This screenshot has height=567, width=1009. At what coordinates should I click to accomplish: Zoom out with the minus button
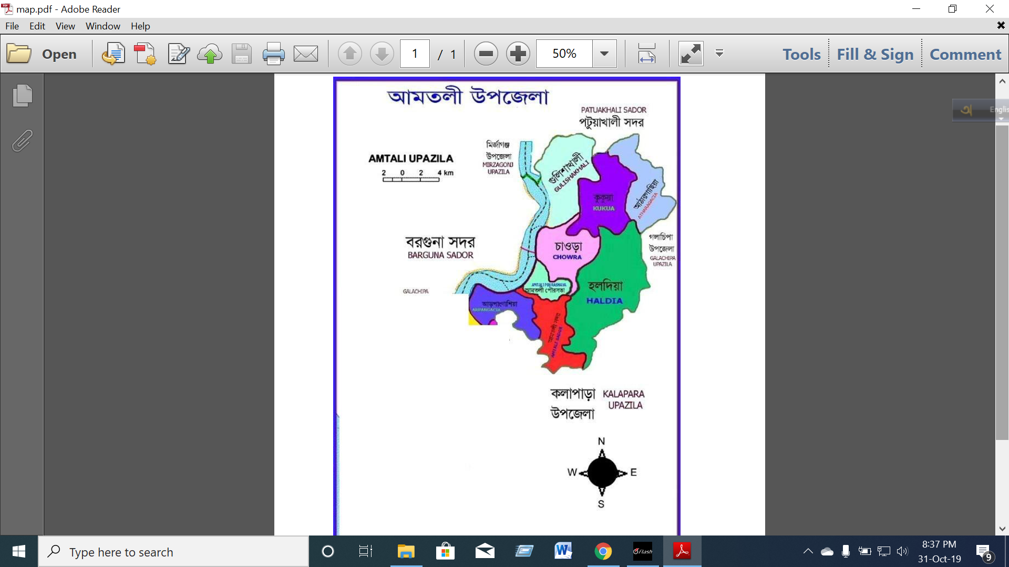pos(486,54)
